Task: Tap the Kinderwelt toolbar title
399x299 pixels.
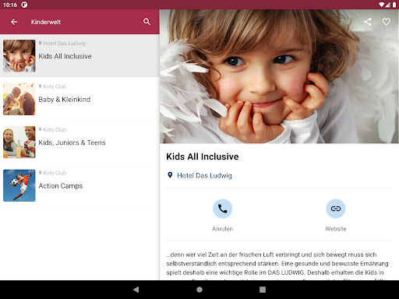Action: coord(46,22)
